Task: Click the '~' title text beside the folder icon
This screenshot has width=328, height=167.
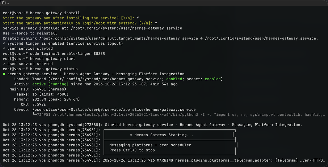Action: coord(8,3)
